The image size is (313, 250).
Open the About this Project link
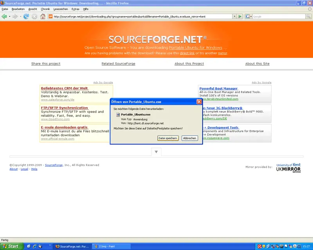(189, 64)
